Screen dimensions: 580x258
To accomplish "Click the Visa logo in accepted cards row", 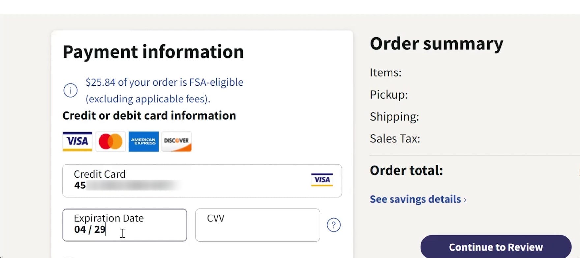I will [77, 141].
